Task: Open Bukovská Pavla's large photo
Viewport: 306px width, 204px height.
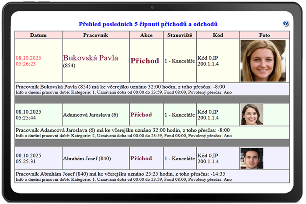Action: (263, 60)
